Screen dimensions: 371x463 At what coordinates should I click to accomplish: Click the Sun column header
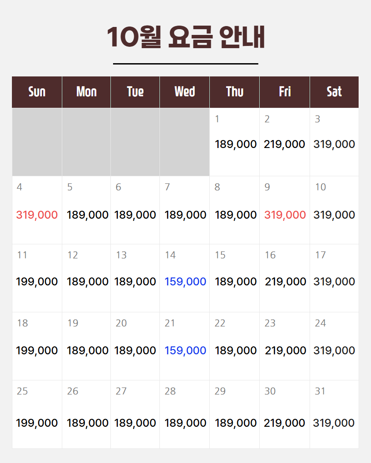click(x=37, y=92)
